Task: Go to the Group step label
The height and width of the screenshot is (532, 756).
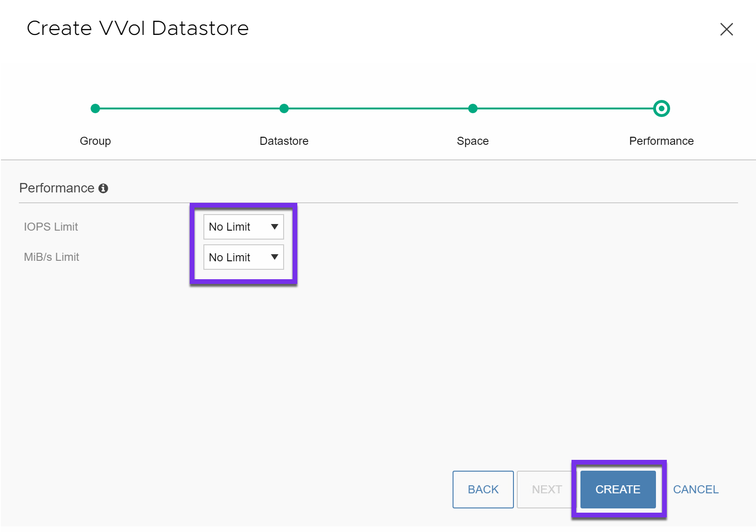Action: [x=95, y=141]
